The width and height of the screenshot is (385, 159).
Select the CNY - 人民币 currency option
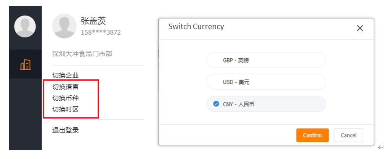coord(266,104)
